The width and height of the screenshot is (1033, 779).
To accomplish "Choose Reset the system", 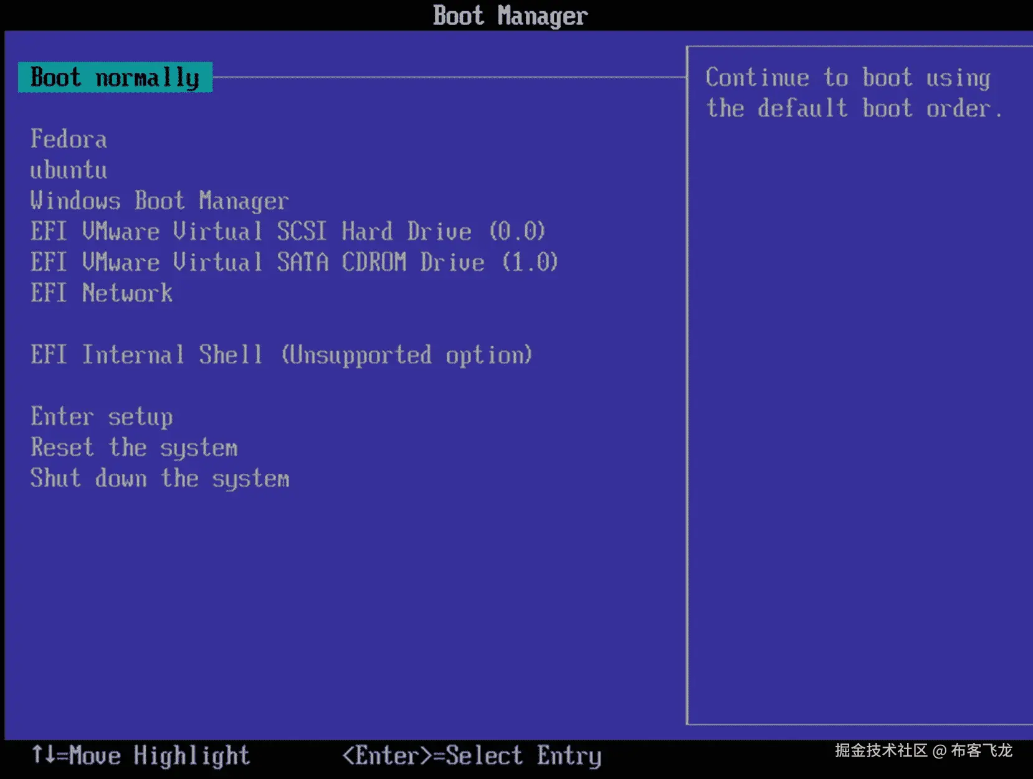I will click(134, 448).
